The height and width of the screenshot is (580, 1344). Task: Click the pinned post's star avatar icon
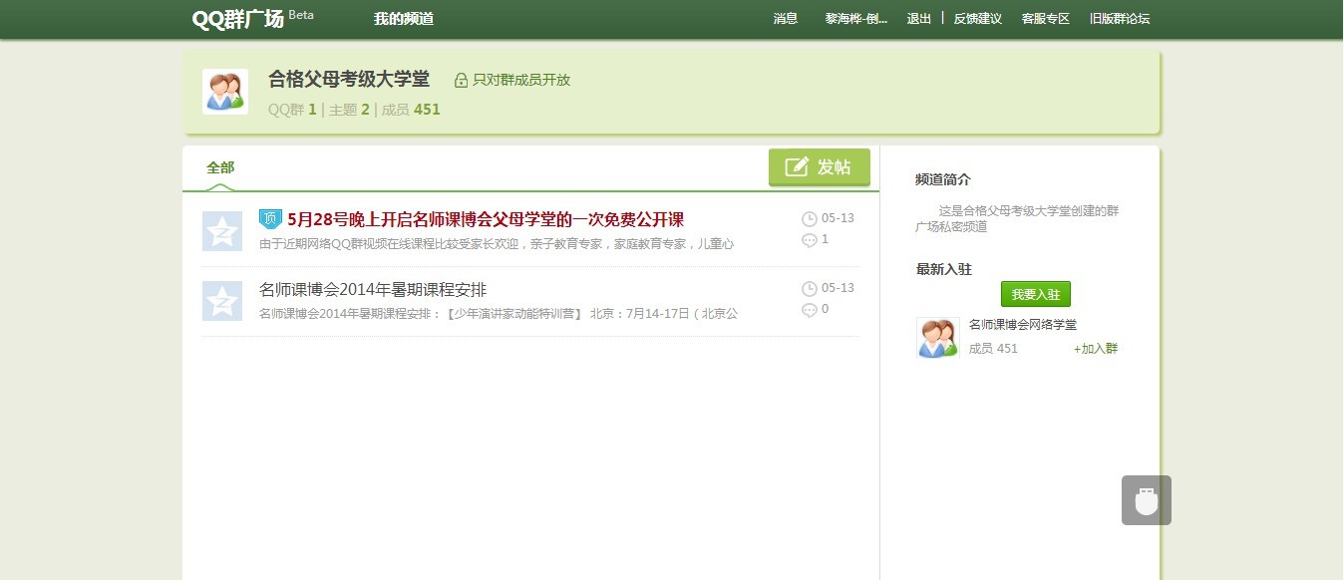[221, 231]
